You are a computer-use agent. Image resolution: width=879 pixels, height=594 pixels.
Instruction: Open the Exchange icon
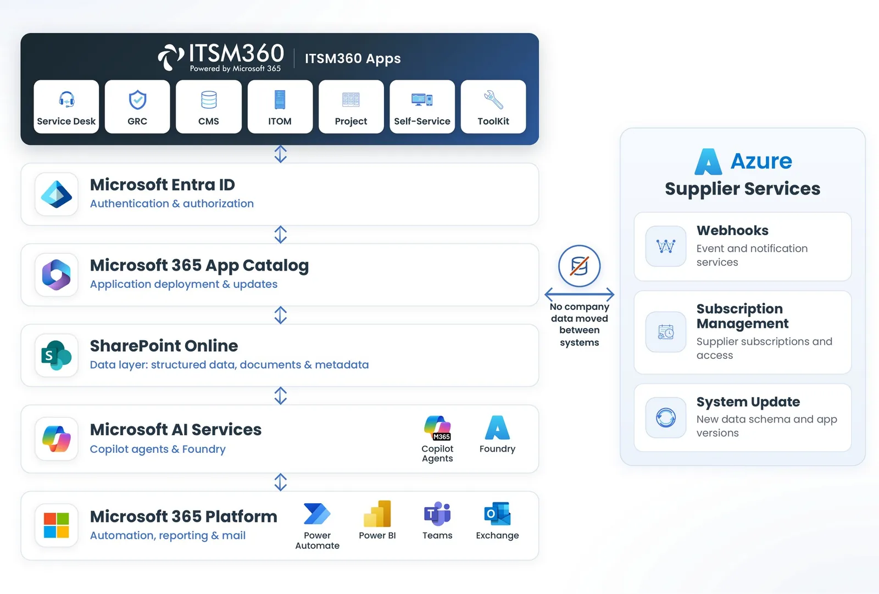tap(498, 514)
